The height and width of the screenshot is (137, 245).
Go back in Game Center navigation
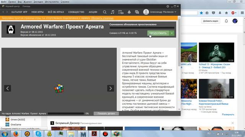coord(3,12)
